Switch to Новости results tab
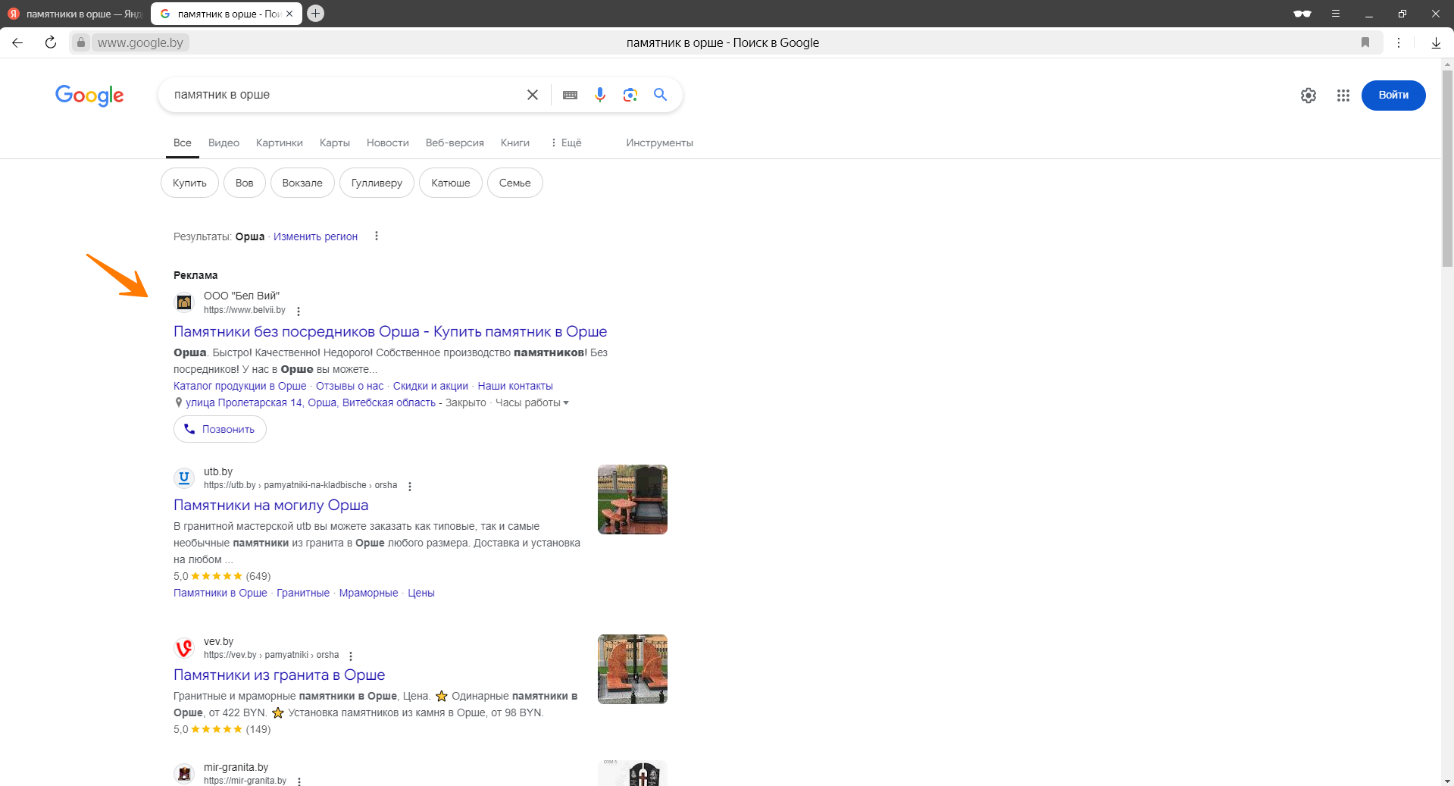1454x786 pixels. (388, 142)
